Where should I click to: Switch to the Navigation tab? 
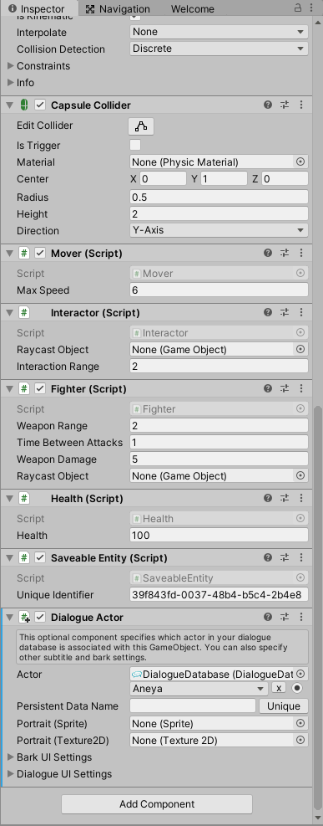[119, 9]
